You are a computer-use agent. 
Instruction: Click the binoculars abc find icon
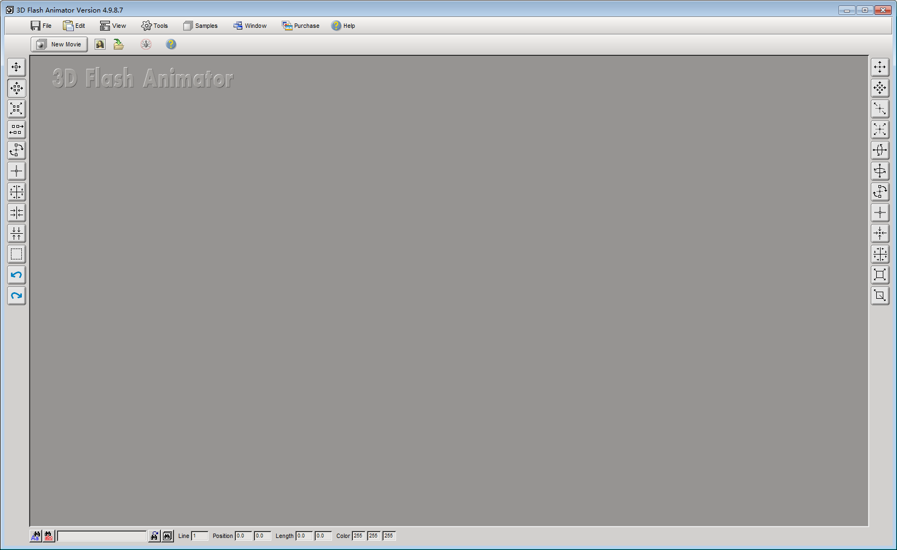(x=49, y=536)
